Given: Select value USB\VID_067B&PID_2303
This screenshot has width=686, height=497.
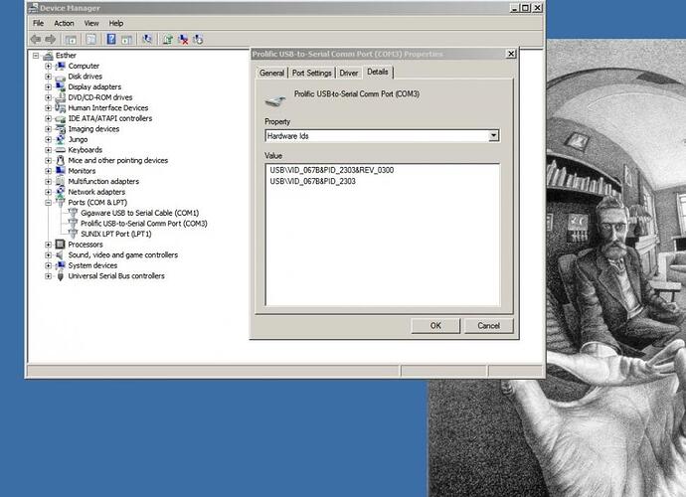Looking at the screenshot, I should 312,181.
